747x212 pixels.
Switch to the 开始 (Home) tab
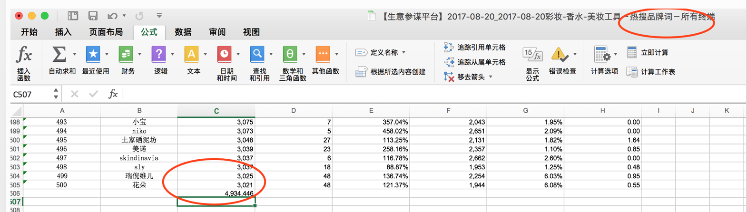point(29,32)
